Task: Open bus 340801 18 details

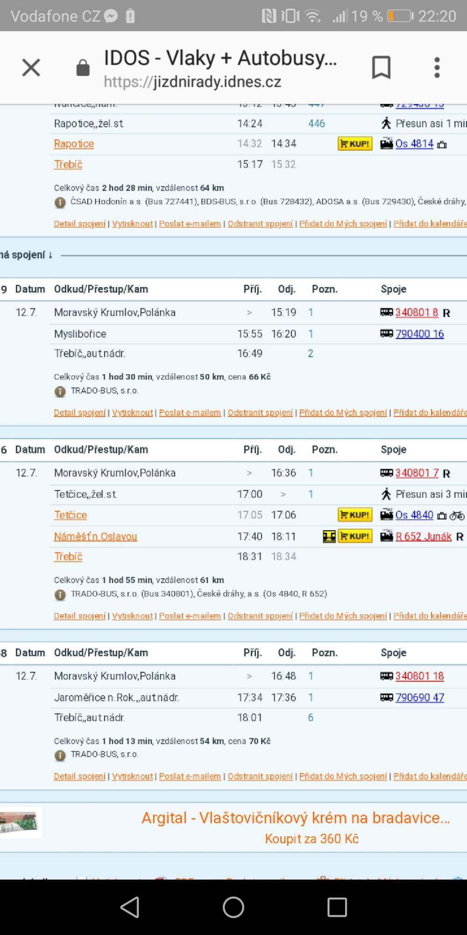Action: point(420,676)
